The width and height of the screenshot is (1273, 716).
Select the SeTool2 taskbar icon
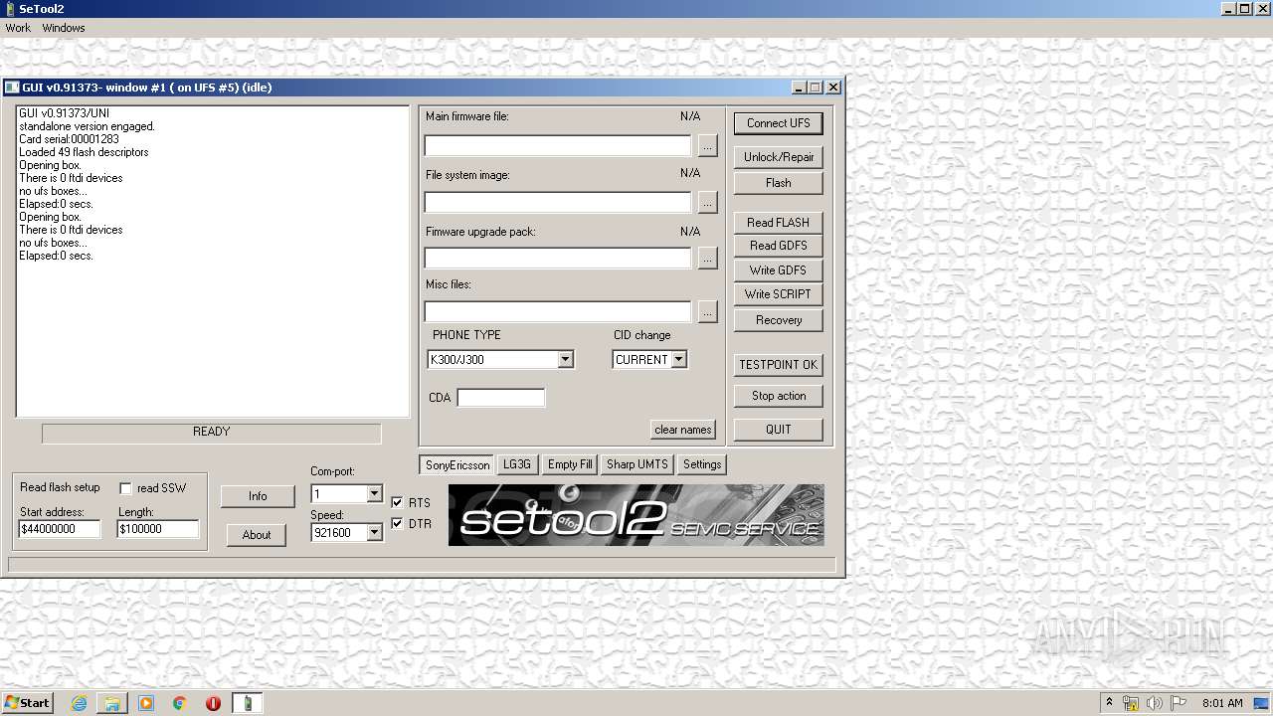click(x=248, y=703)
